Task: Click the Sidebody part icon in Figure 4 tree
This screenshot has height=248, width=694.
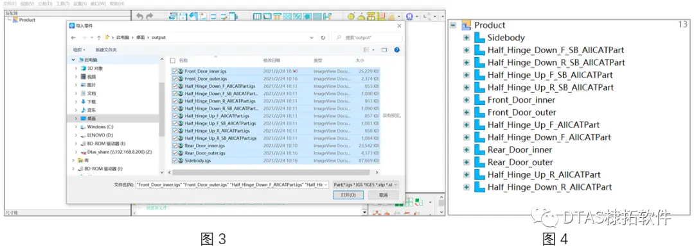Action: click(x=479, y=38)
